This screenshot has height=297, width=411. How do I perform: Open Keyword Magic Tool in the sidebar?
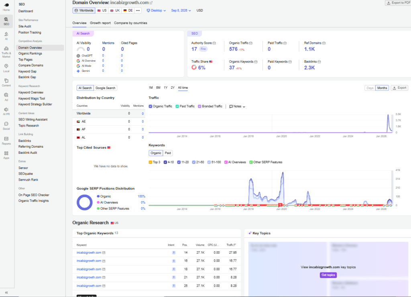tap(32, 99)
